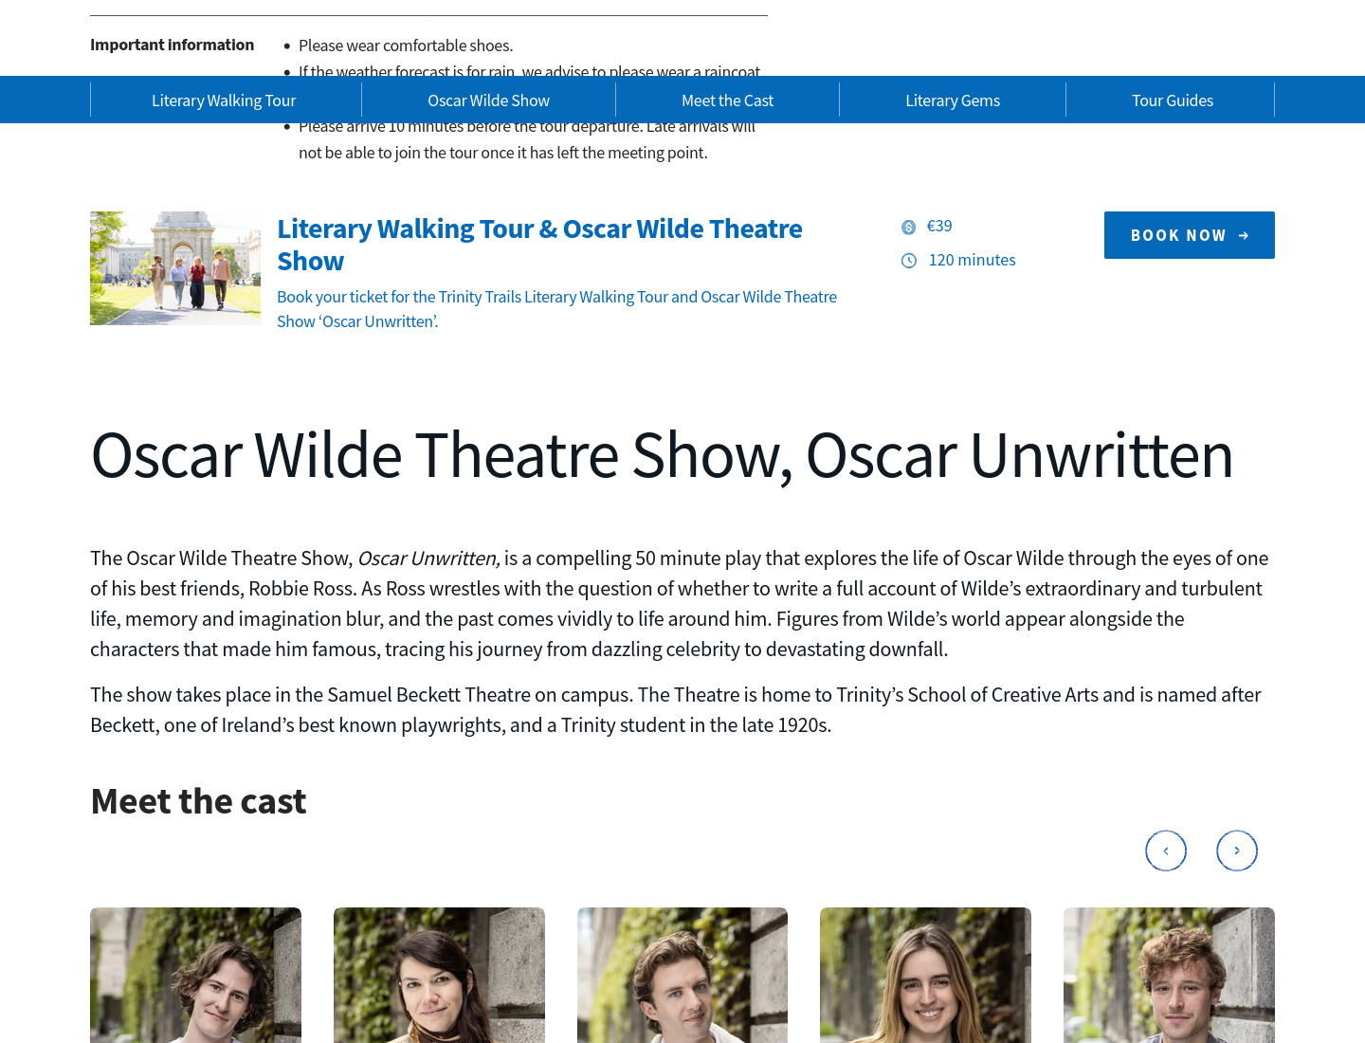Select the fifth cast member photo
Image resolution: width=1365 pixels, height=1043 pixels.
[x=1169, y=975]
